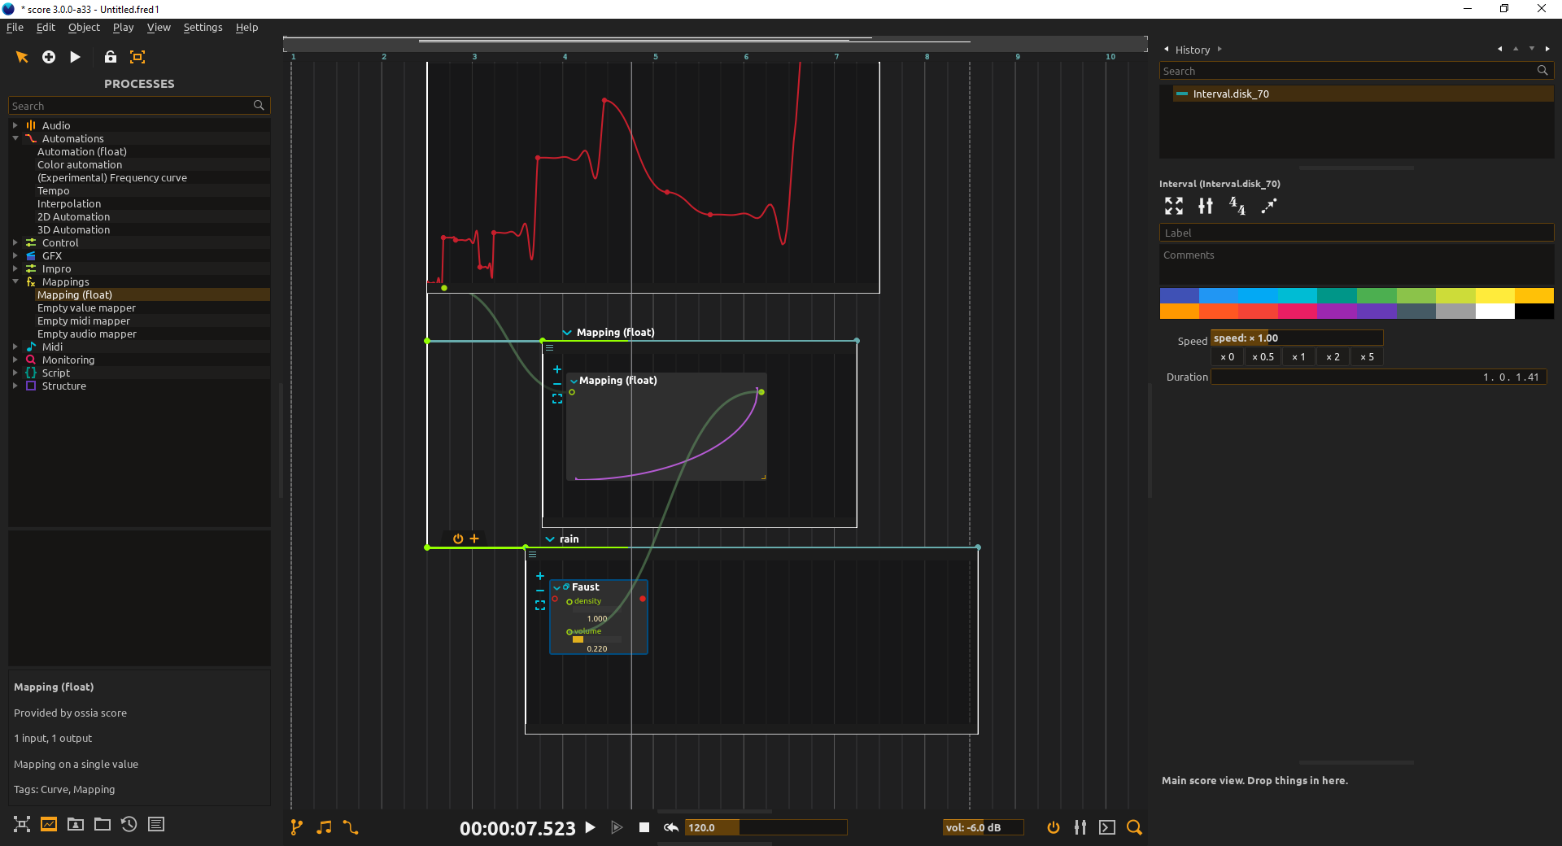Click the orange music notes icon

324,827
